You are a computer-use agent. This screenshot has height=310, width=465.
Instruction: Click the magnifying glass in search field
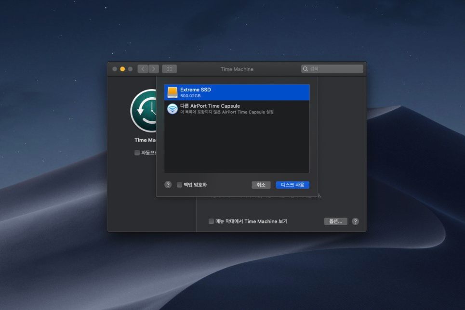306,69
